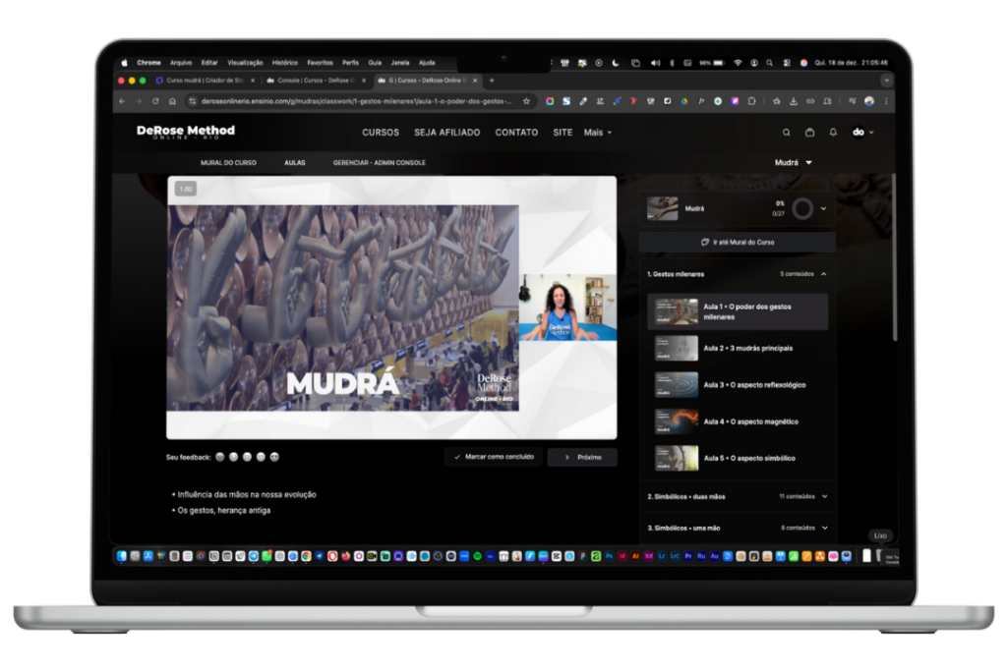1007x671 pixels.
Task: Open 'Aula 1 • O poder dos gestos milenares'
Action: click(738, 311)
